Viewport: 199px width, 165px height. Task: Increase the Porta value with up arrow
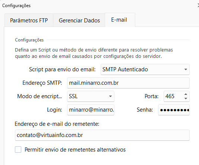[186, 94]
